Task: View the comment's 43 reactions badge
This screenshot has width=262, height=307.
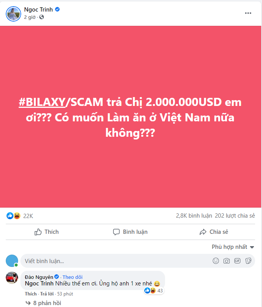Action: [154, 290]
